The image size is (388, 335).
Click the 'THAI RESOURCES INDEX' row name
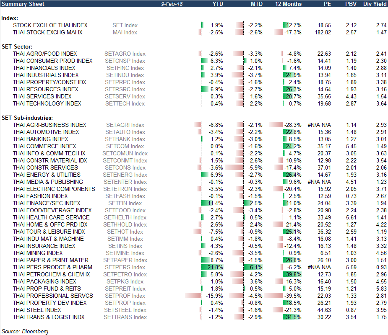pyautogui.click(x=46, y=90)
